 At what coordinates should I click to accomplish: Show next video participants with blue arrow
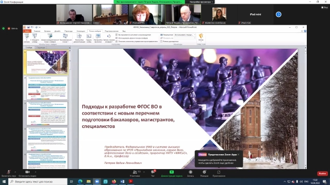[x=278, y=14]
